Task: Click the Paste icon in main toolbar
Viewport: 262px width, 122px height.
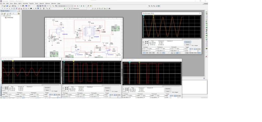Action: coord(23,6)
